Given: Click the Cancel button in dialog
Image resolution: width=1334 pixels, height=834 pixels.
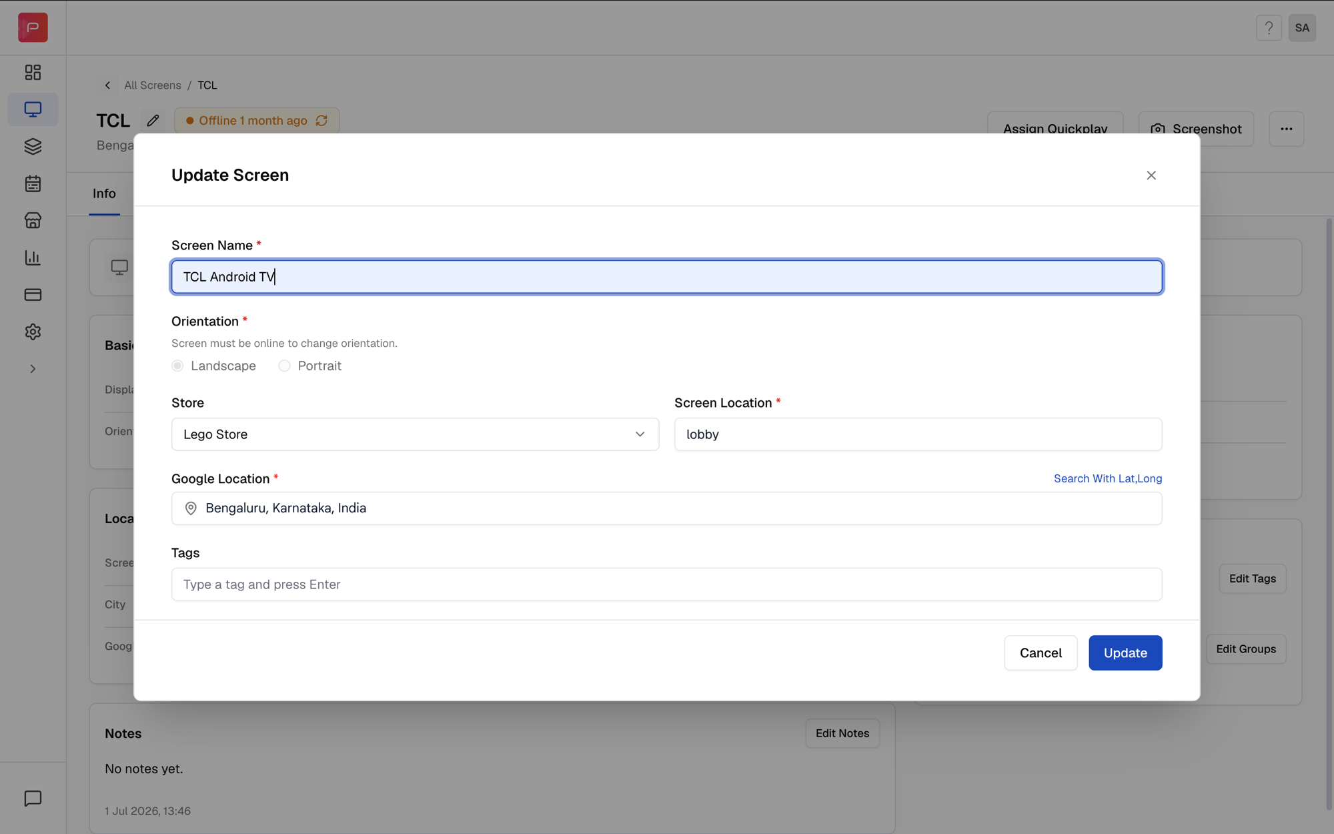Looking at the screenshot, I should 1041,653.
